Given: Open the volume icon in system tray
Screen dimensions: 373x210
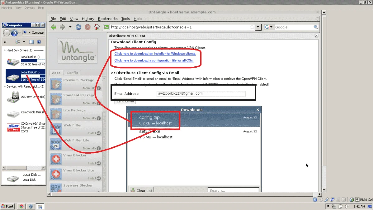Looking at the screenshot, I should (347, 207).
